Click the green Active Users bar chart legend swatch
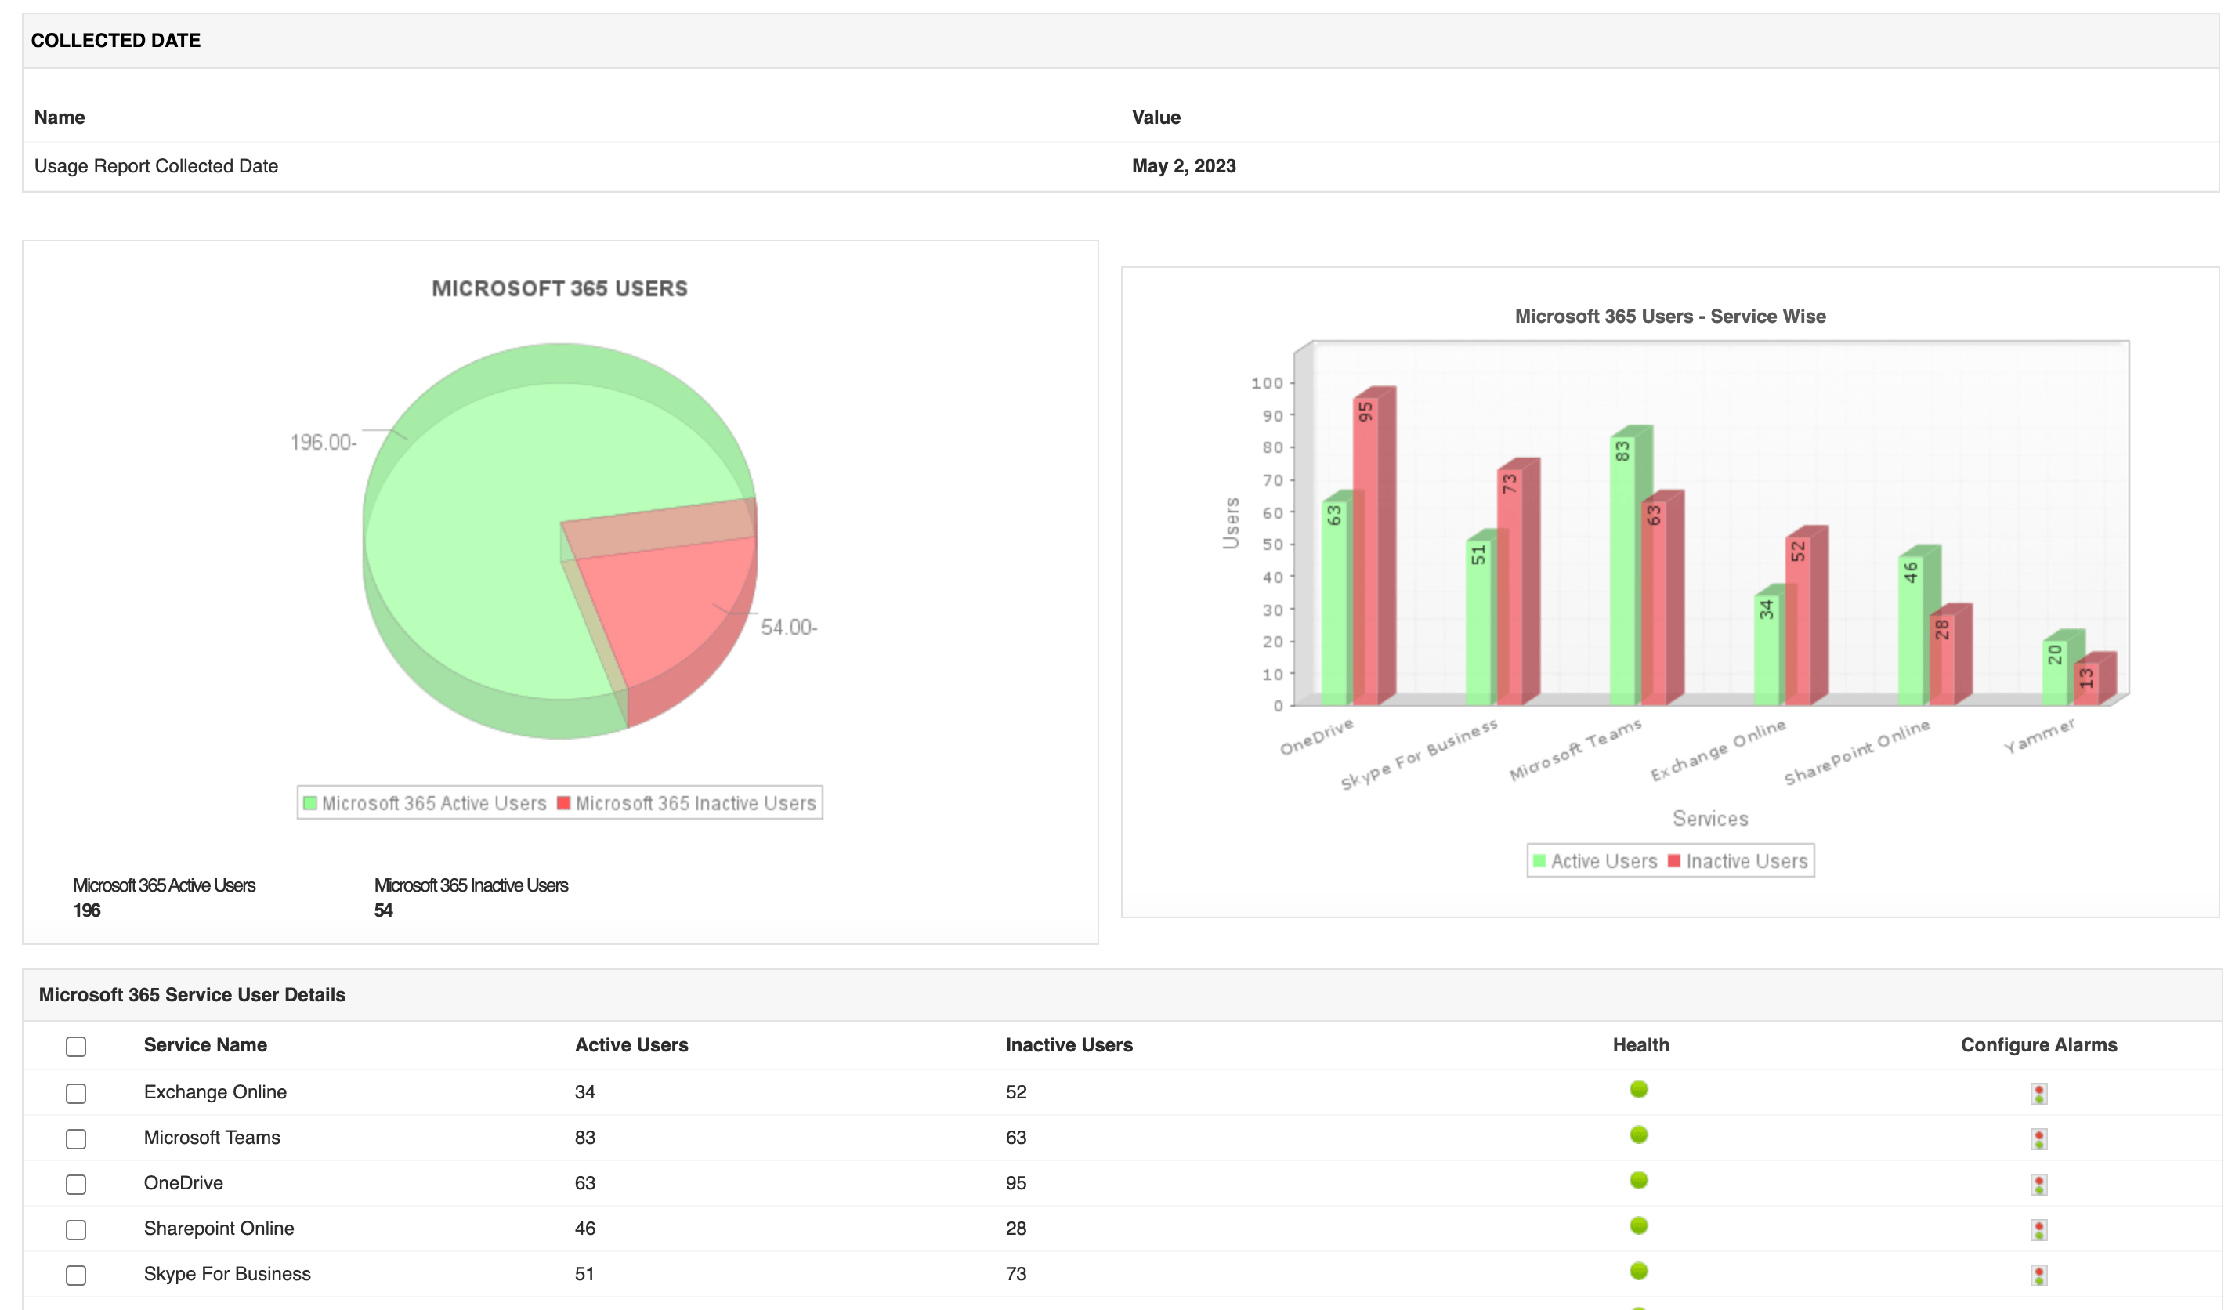2239x1310 pixels. (x=1539, y=860)
